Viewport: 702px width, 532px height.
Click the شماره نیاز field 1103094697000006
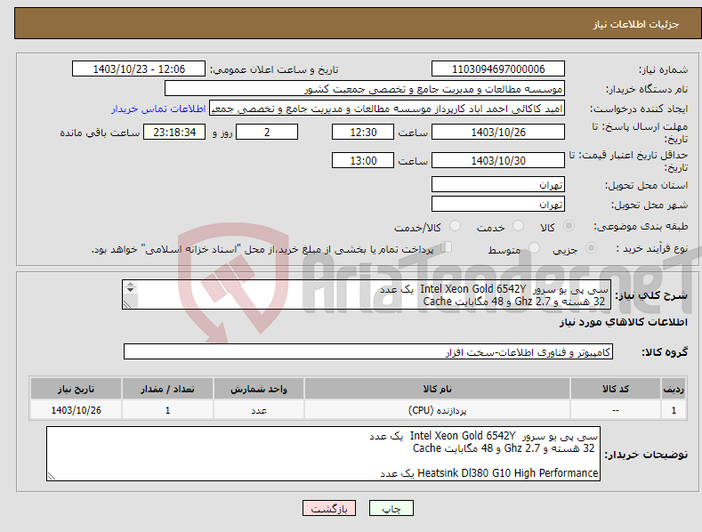click(x=498, y=69)
